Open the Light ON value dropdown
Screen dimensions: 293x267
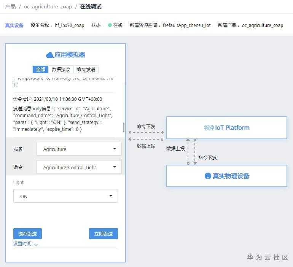[65, 196]
